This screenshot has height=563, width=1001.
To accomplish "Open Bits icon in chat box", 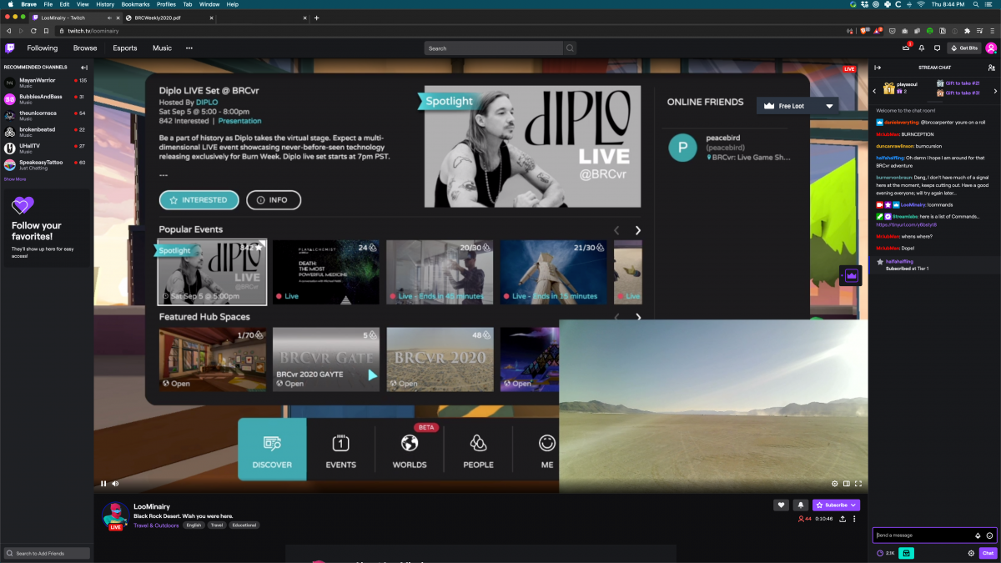I will pos(978,535).
